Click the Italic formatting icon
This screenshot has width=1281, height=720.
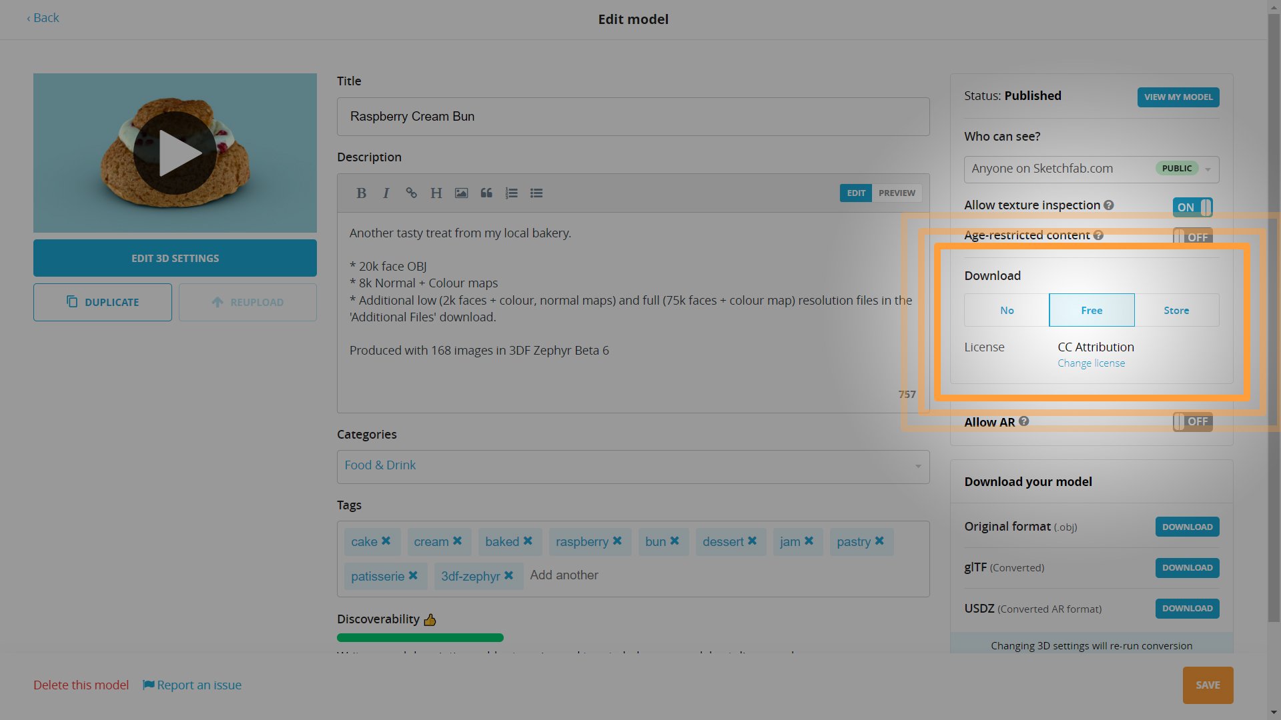pos(386,193)
